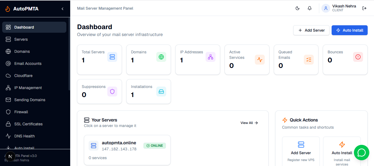Image resolution: width=374 pixels, height=166 pixels.
Task: Click the Queued Emails checklist icon
Action: [309, 60]
